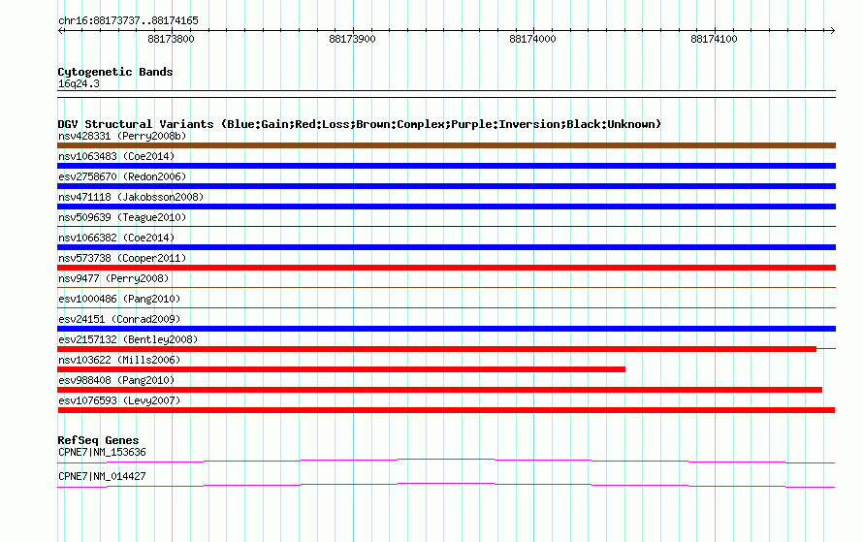This screenshot has height=542, width=863.
Task: Click the 88173800 ruler position label
Action: pos(171,39)
